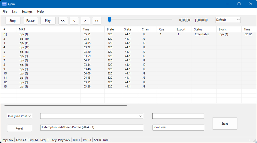Click the Join Files text field
This screenshot has width=257, height=143.
point(178,127)
